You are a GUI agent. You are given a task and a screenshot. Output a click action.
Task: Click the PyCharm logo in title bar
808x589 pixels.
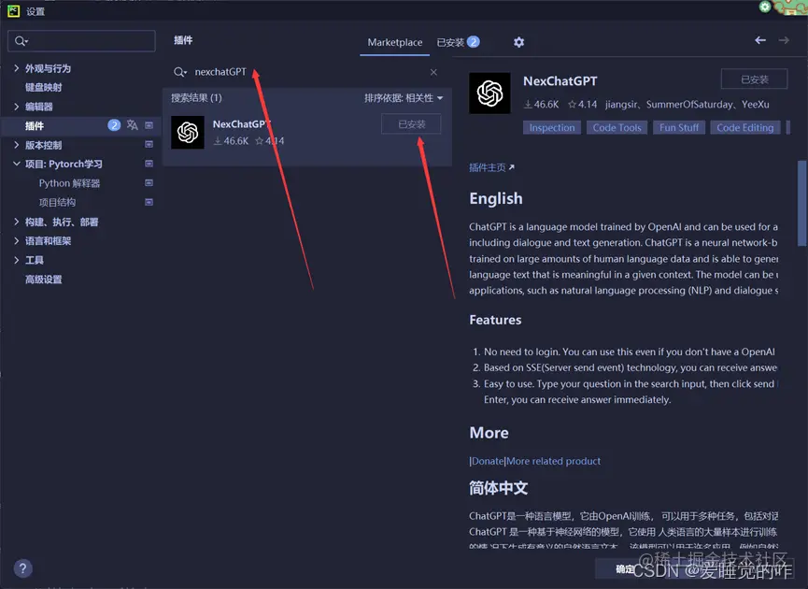13,11
